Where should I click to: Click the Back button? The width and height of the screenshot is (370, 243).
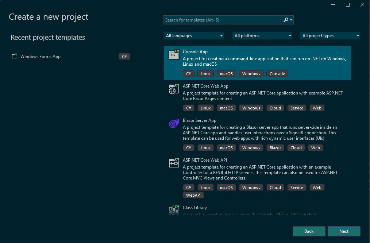pos(309,231)
